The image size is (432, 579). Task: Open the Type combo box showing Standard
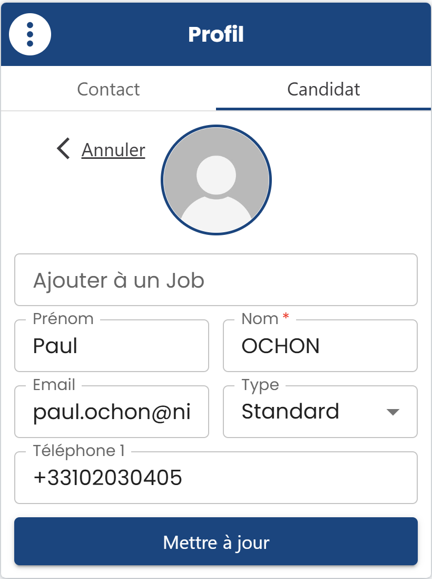click(x=320, y=412)
